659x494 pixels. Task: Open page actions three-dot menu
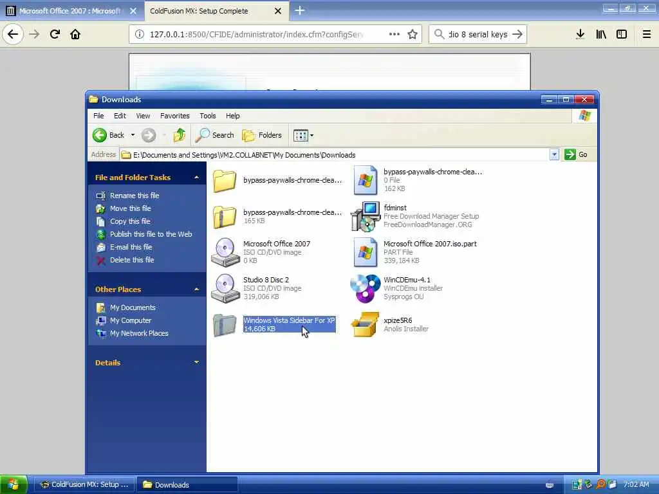394,35
